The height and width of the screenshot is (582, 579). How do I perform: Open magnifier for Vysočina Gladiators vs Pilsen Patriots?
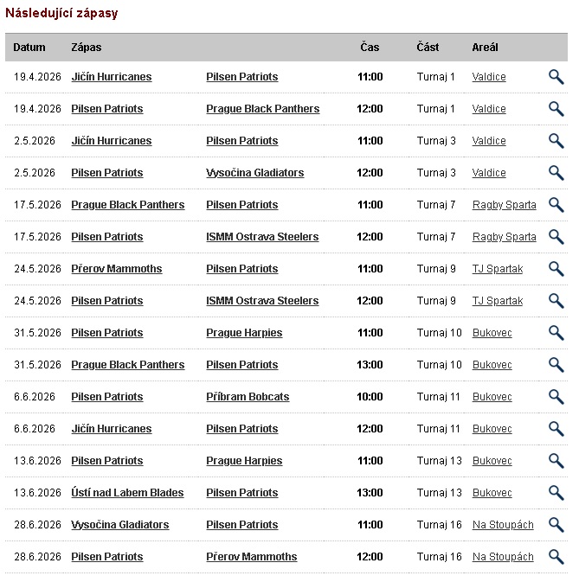tap(556, 525)
